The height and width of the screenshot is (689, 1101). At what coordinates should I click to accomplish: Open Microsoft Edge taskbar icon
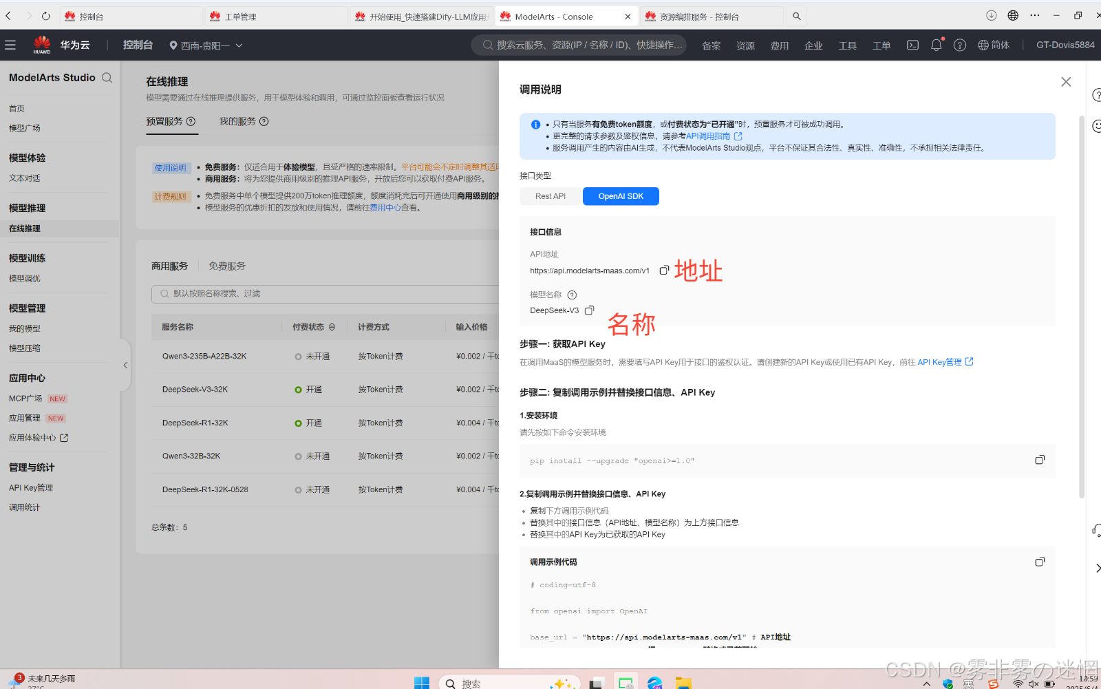[654, 683]
